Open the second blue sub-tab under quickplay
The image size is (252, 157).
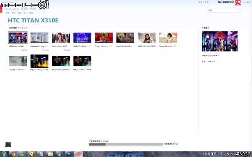[13, 13]
